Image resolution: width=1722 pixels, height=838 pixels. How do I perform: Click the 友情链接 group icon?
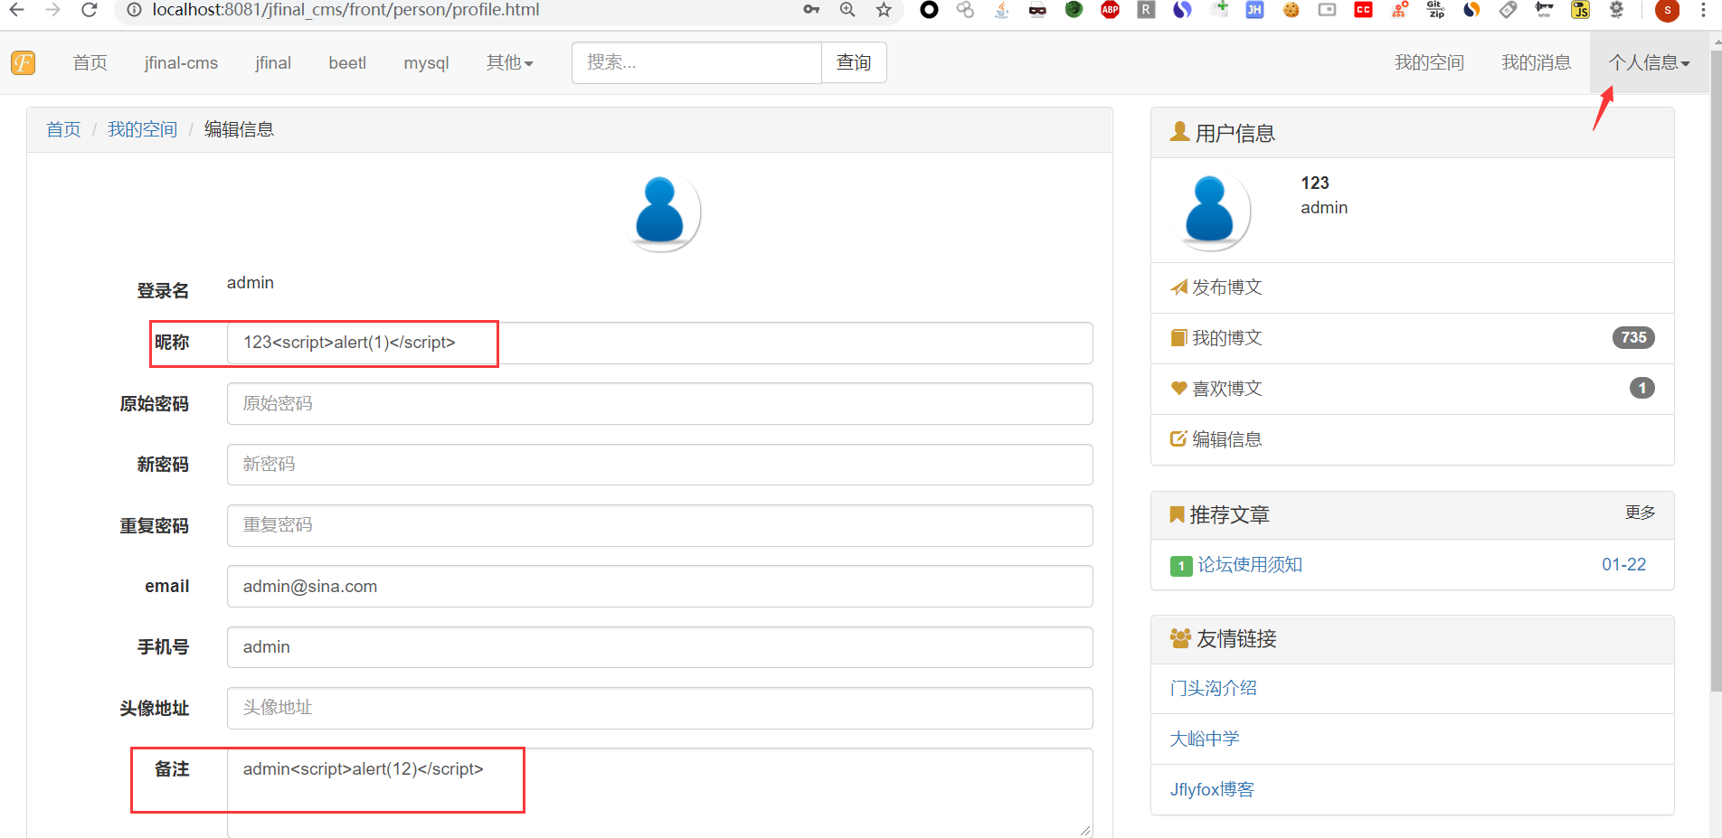tap(1180, 638)
